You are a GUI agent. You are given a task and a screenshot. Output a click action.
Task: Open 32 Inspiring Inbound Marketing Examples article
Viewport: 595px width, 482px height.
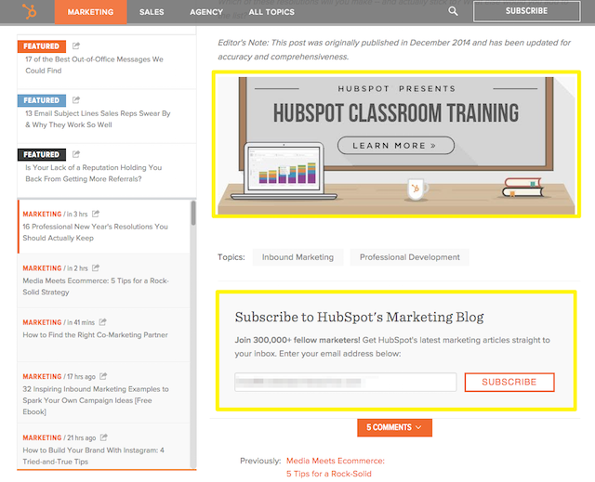pos(96,400)
